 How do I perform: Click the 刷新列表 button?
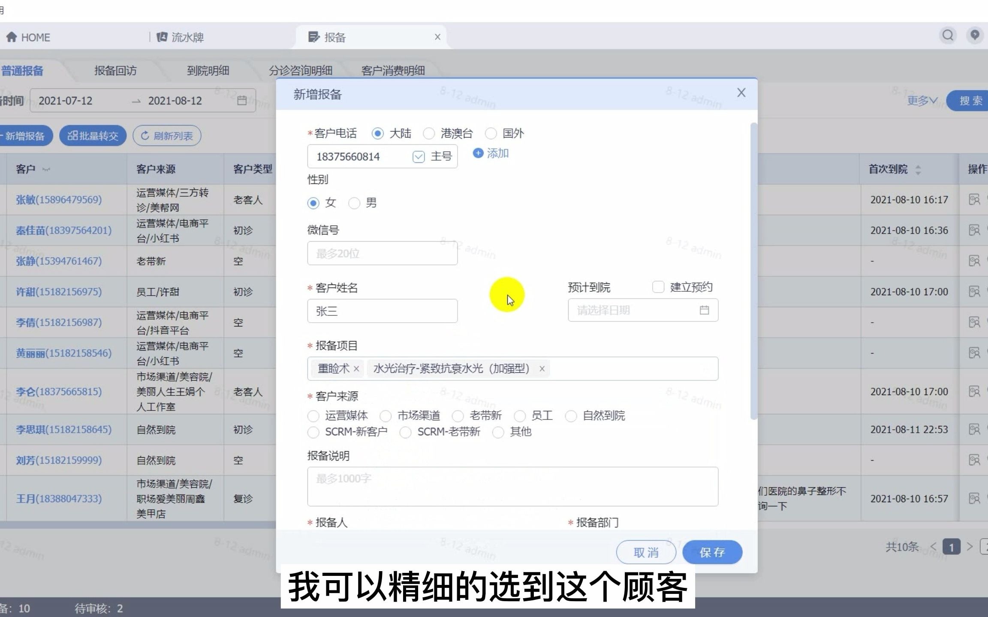click(167, 136)
